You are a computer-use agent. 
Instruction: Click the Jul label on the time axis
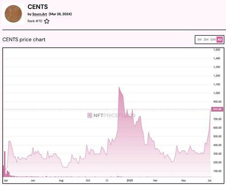click(209, 180)
